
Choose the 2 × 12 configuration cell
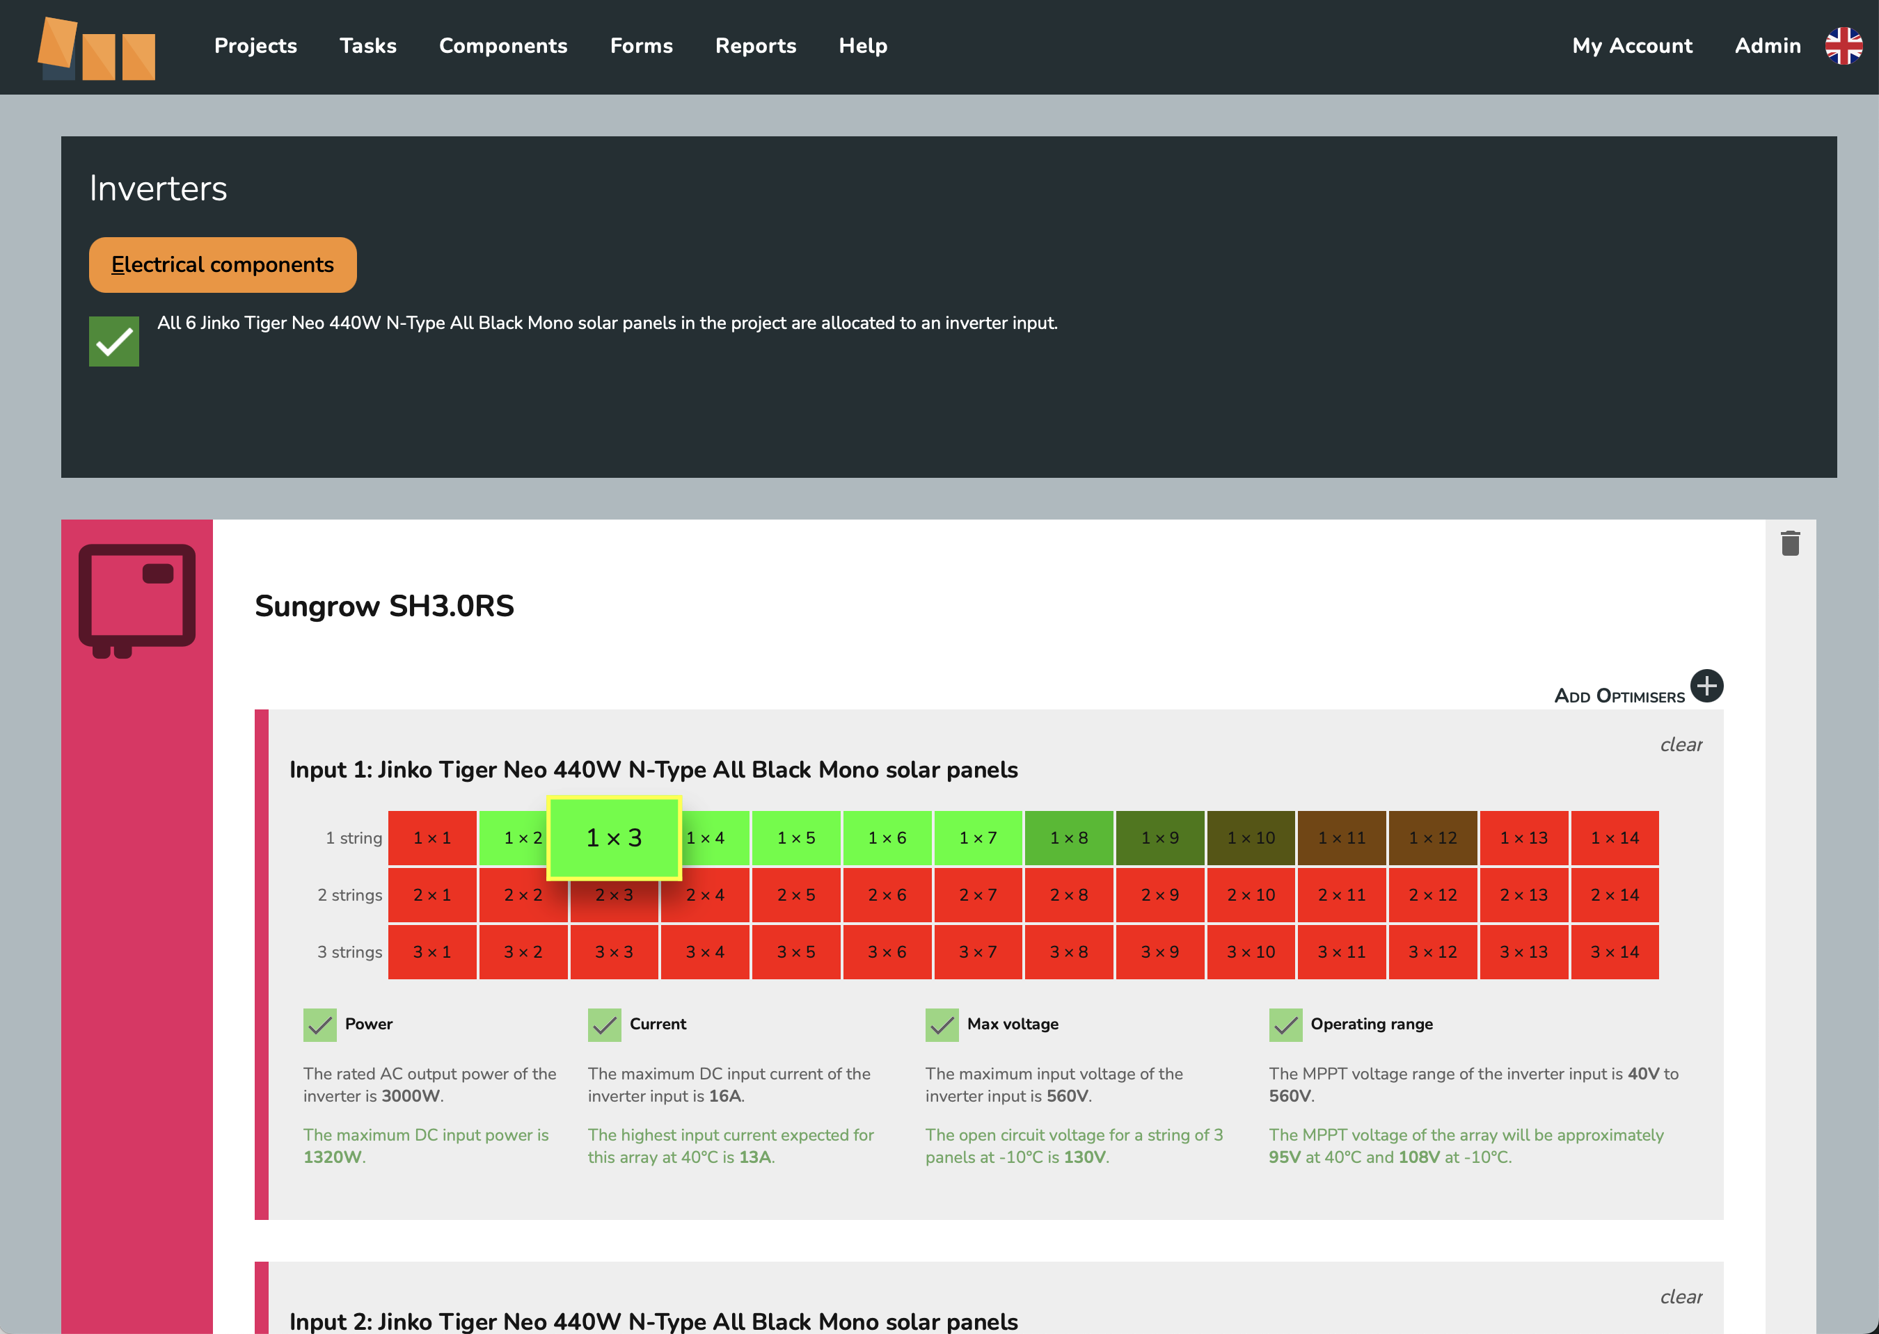(x=1434, y=894)
